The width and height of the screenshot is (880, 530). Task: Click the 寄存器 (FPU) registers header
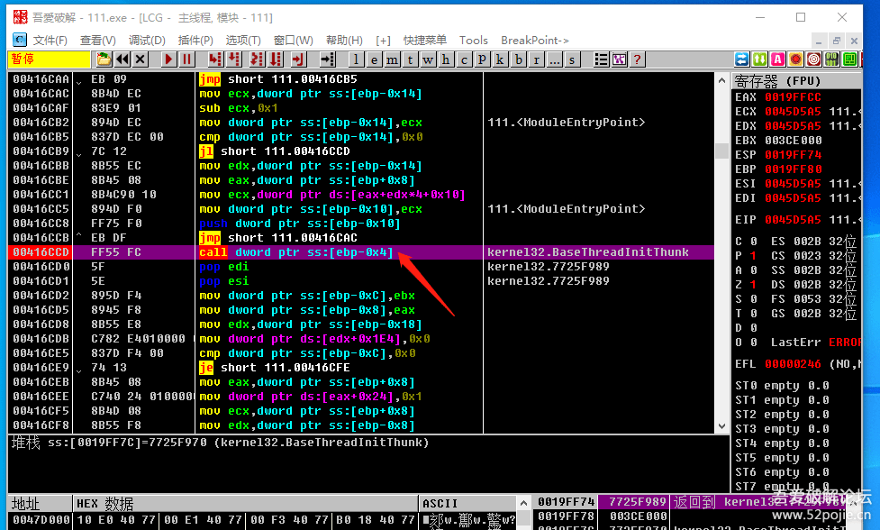click(x=778, y=81)
